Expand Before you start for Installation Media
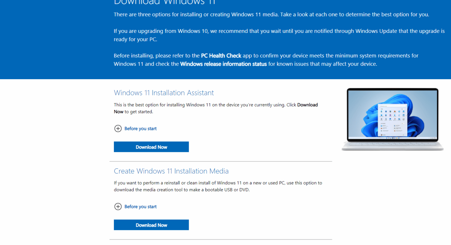This screenshot has width=451, height=245. coord(140,207)
